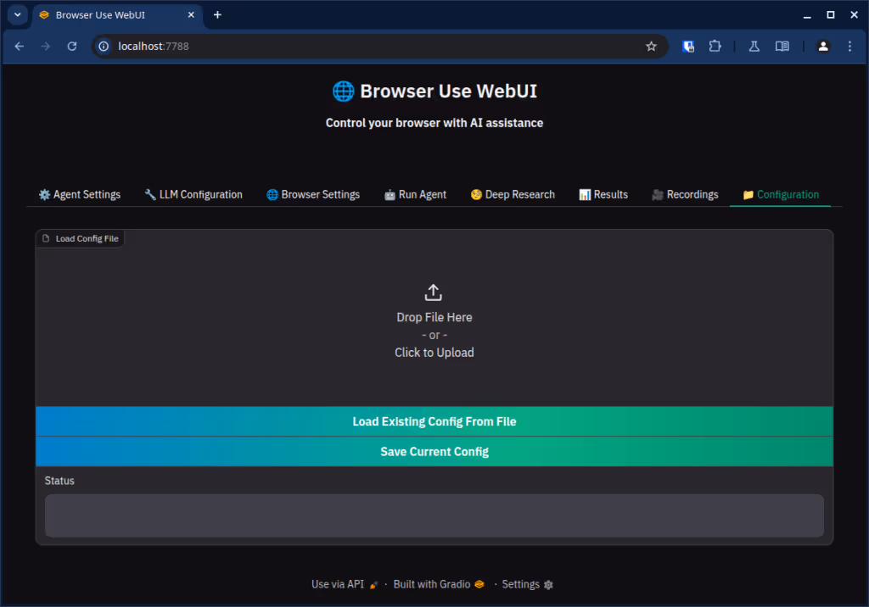View site information icon in address bar
The width and height of the screenshot is (869, 607).
104,47
